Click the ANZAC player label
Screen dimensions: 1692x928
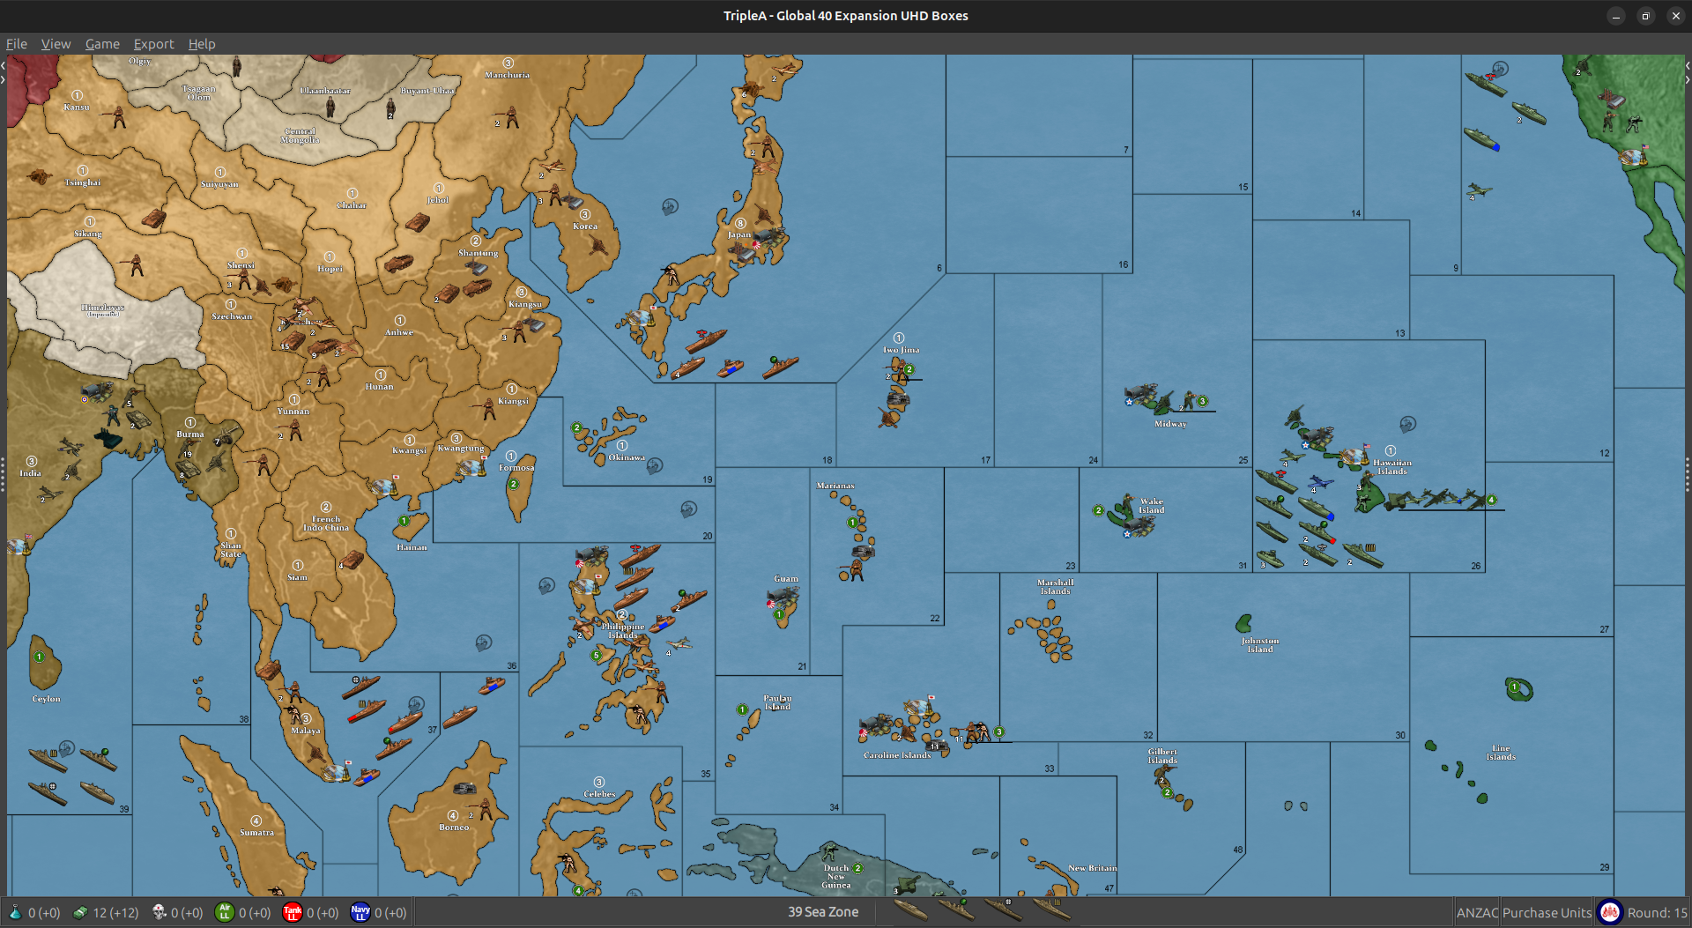coord(1477,913)
